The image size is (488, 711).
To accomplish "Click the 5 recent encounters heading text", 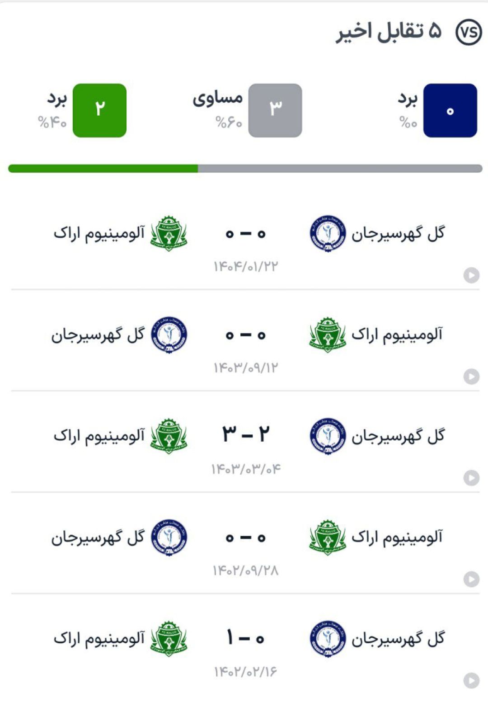I will click(389, 32).
